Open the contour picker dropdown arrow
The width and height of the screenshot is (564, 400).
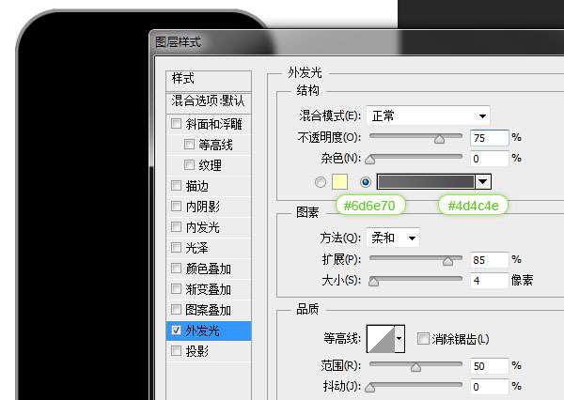point(399,338)
